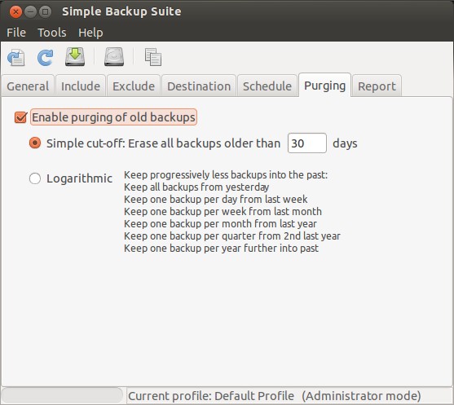
Task: Select the Logarithmic purging radio button
Action: 35,178
